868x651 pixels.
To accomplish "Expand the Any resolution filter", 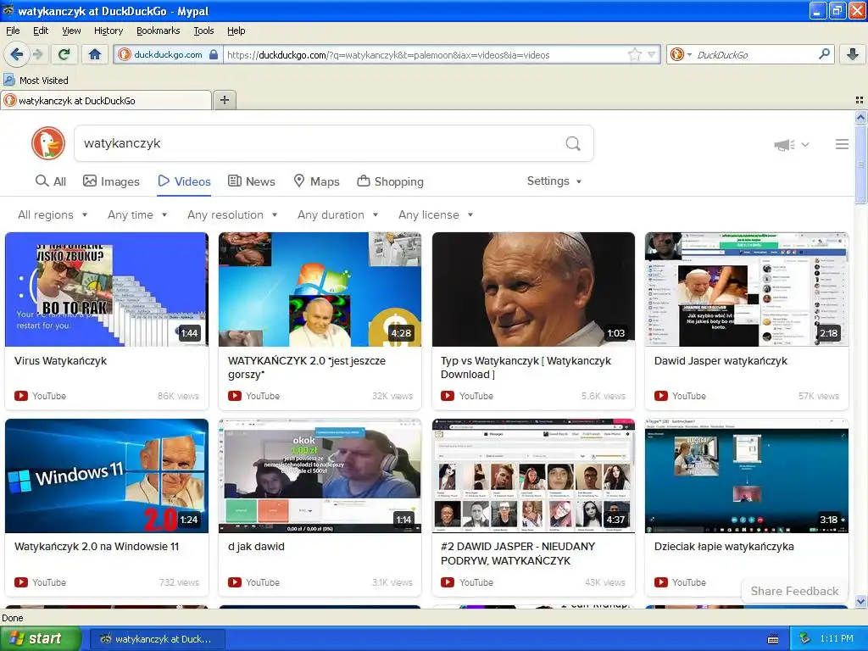I will (x=232, y=214).
